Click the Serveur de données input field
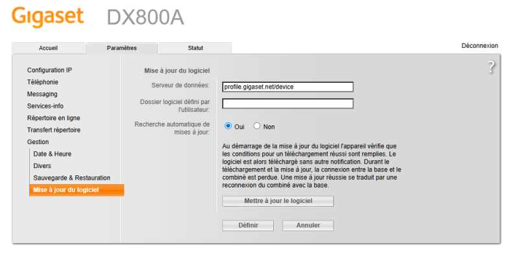518x267 pixels. [287, 87]
